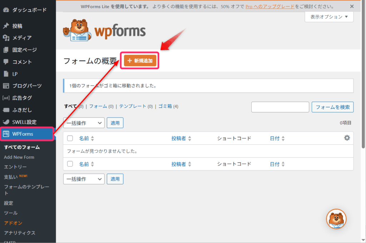This screenshot has width=366, height=243.
Task: Tick the select-all checkbox in footer row
Action: click(70, 164)
